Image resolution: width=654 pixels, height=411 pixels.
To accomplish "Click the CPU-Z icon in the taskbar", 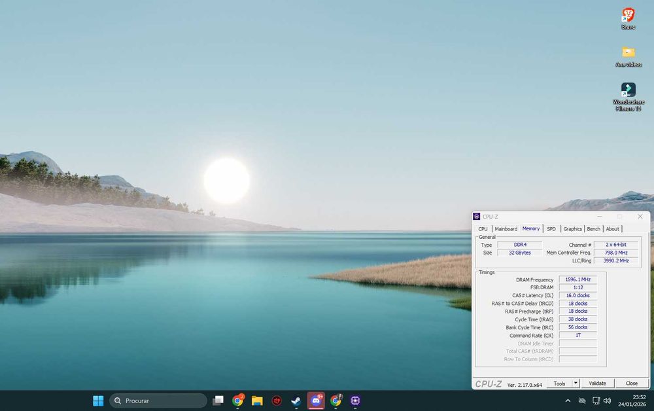I will click(x=355, y=401).
